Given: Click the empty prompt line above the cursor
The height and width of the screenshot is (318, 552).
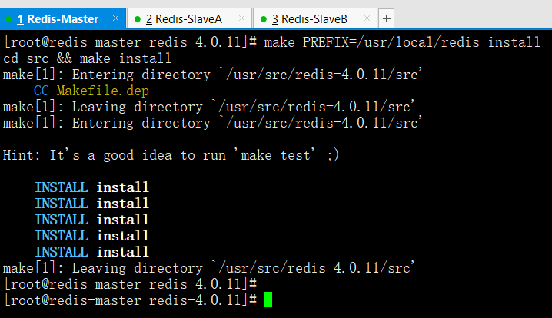Looking at the screenshot, I should tap(129, 284).
